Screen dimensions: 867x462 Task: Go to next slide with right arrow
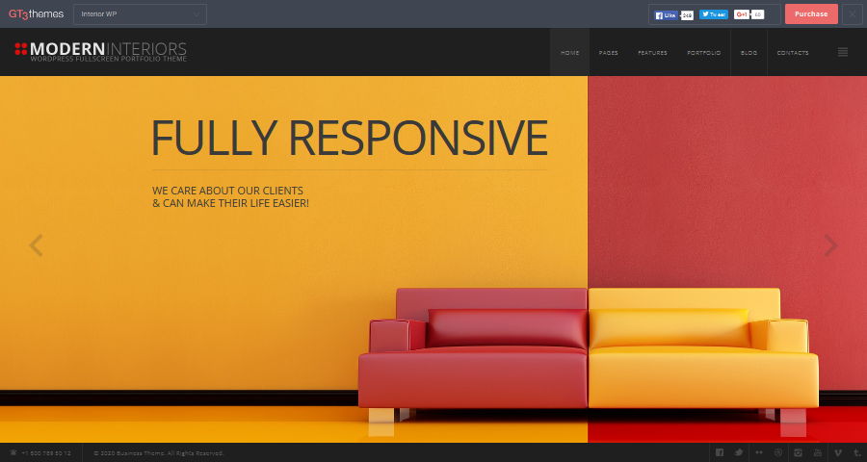830,245
